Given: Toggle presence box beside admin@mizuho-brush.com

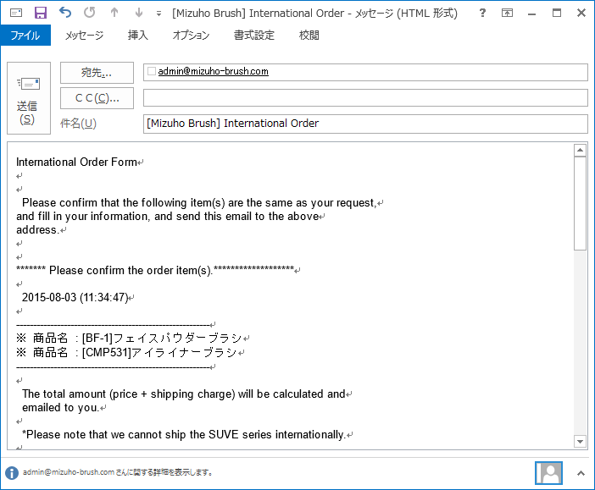Looking at the screenshot, I should 152,71.
